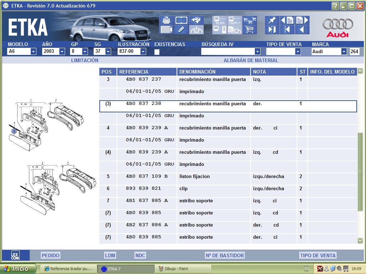Click the ETKA help question mark button
366x274 pixels.
point(335,6)
